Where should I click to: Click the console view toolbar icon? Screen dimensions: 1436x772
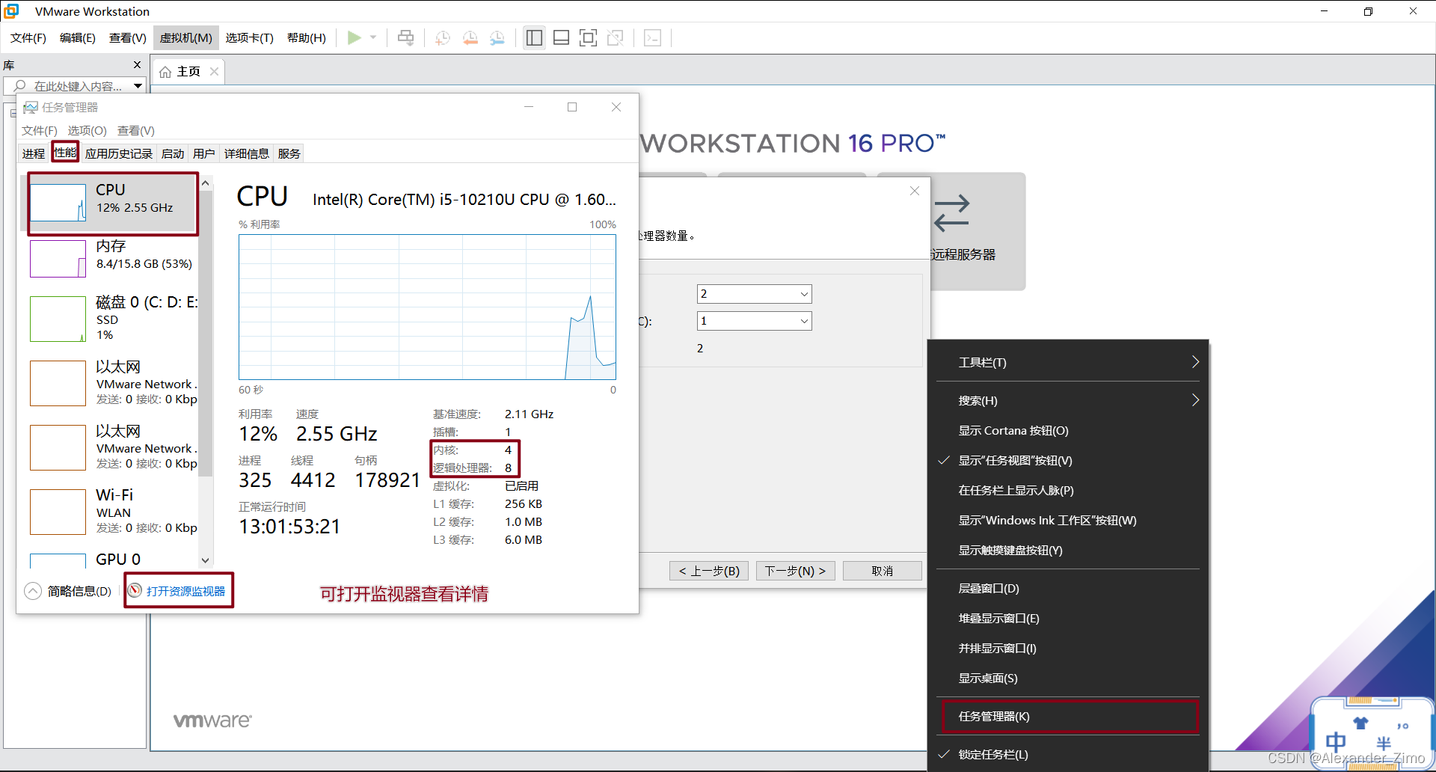(x=652, y=37)
